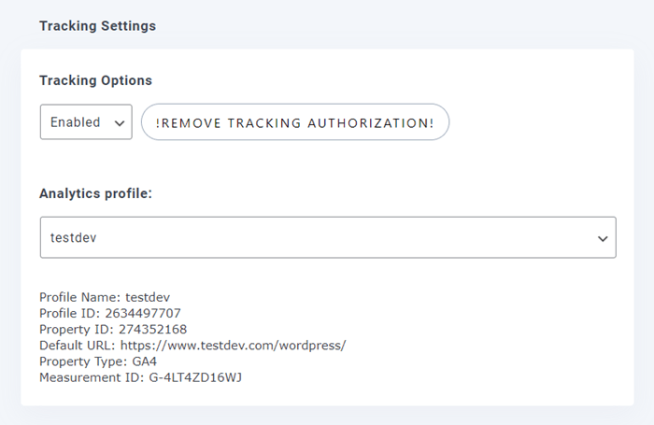Click the Property ID number 274352168
Image resolution: width=654 pixels, height=425 pixels.
tap(151, 329)
